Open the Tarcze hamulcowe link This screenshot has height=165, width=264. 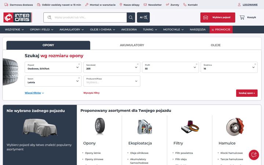(x=232, y=159)
